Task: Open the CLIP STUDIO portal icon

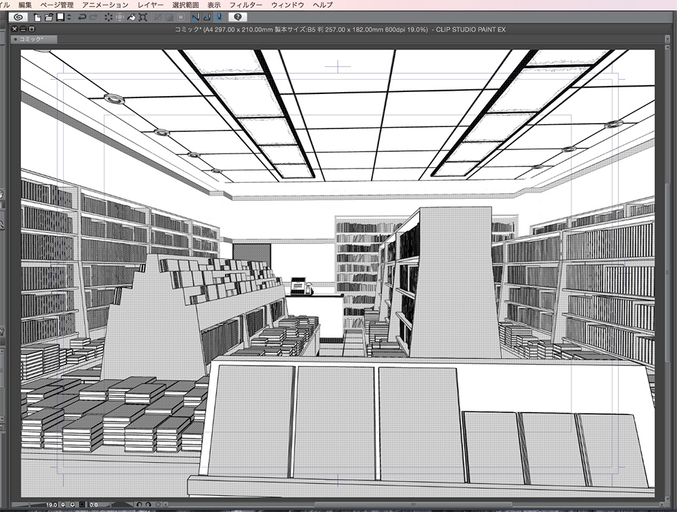Action: pyautogui.click(x=19, y=18)
